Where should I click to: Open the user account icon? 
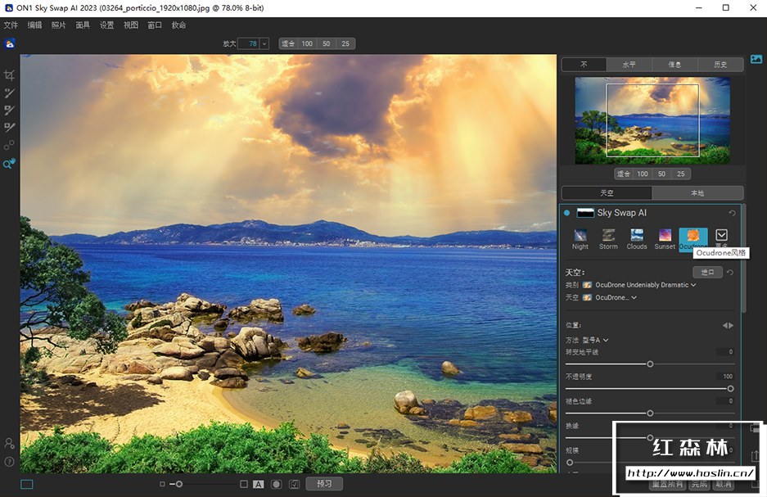(9, 443)
